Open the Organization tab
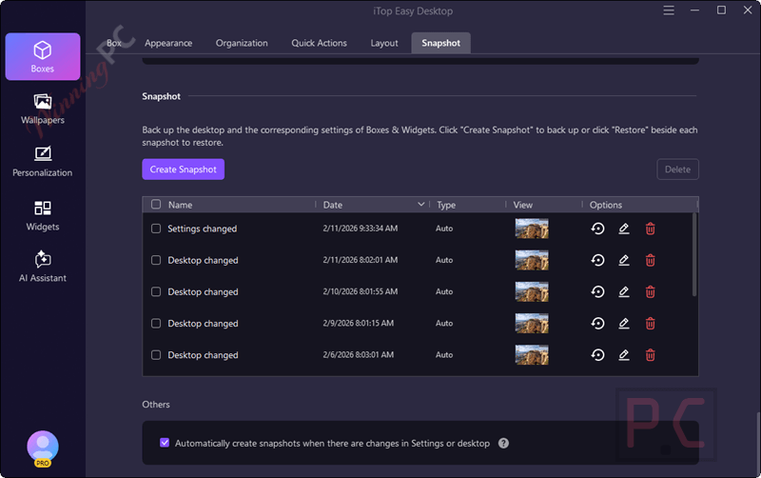This screenshot has width=761, height=478. (242, 43)
